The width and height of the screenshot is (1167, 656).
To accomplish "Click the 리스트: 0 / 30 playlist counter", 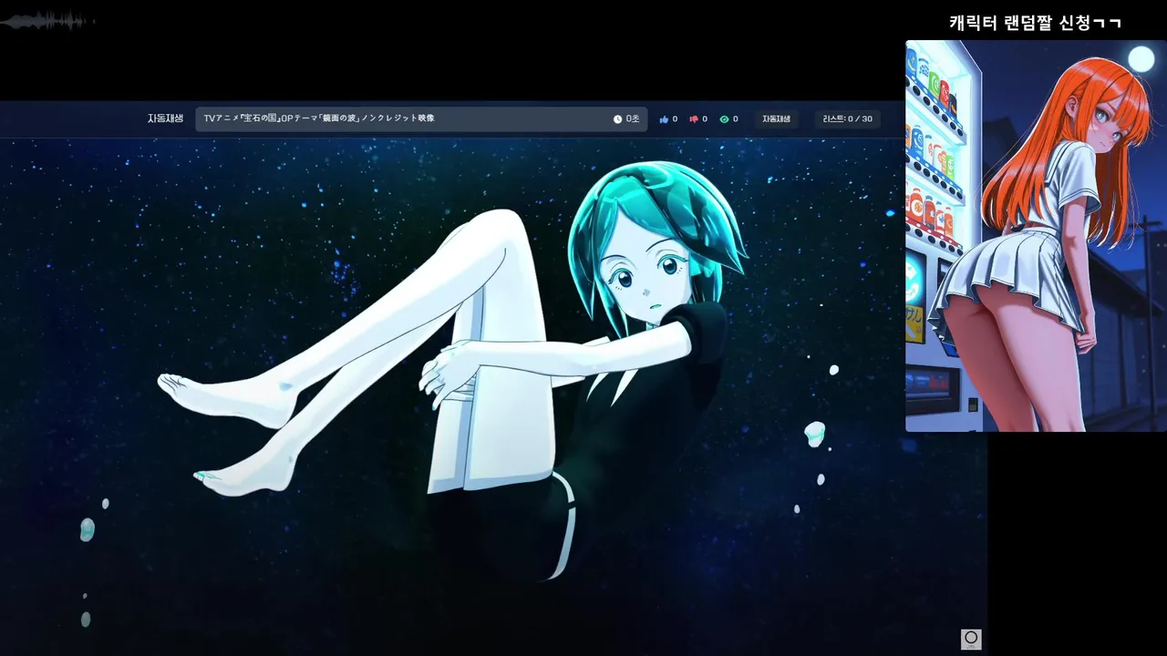I will [847, 119].
